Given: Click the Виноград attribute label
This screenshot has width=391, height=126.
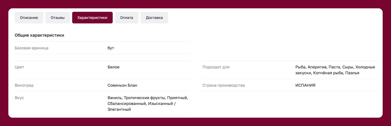Looking at the screenshot, I should click(x=24, y=85).
